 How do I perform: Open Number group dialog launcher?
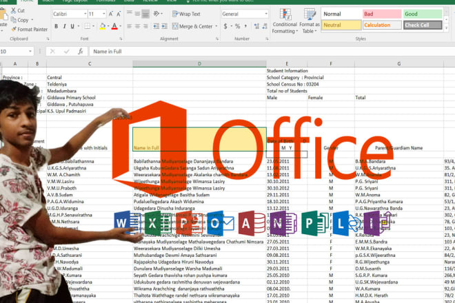[x=267, y=39]
